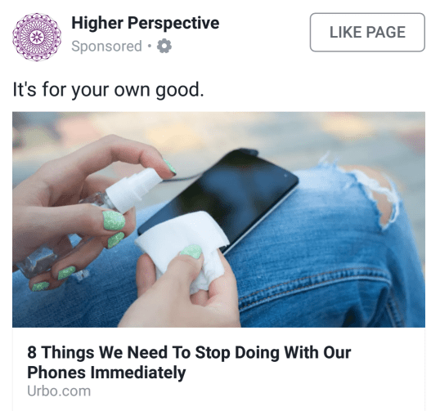This screenshot has width=440, height=411.
Task: Select the word 'Perspective' in the page title
Action: pos(173,23)
